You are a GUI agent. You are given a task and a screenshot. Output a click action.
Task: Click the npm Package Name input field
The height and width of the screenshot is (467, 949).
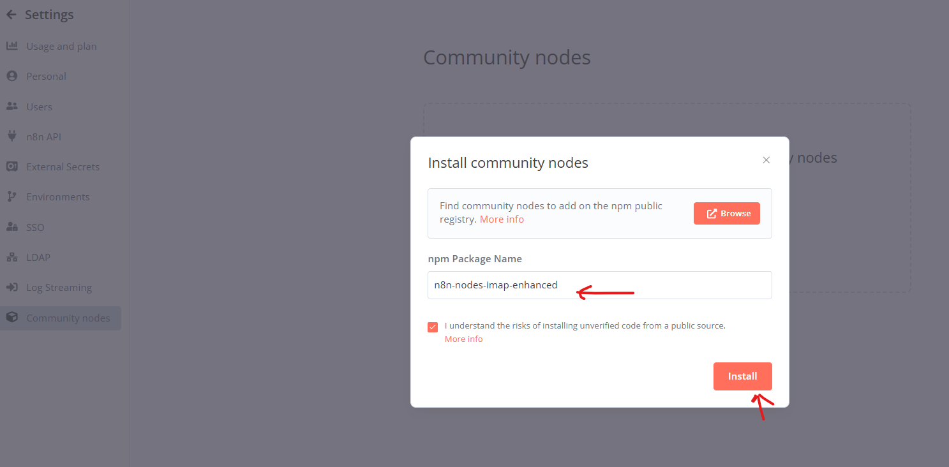(599, 285)
